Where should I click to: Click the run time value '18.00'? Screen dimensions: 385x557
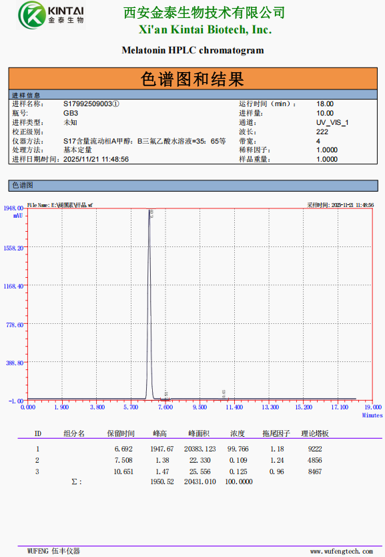[x=325, y=104]
